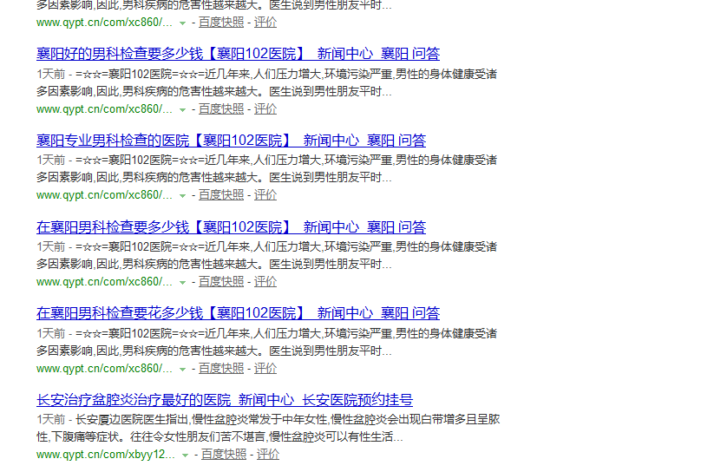The width and height of the screenshot is (727, 472).
Task: Click 评价 for 长安治疗盆腔炎 result
Action: [268, 455]
